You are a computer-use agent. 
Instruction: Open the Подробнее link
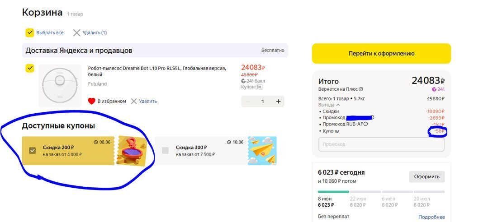pos(431,217)
